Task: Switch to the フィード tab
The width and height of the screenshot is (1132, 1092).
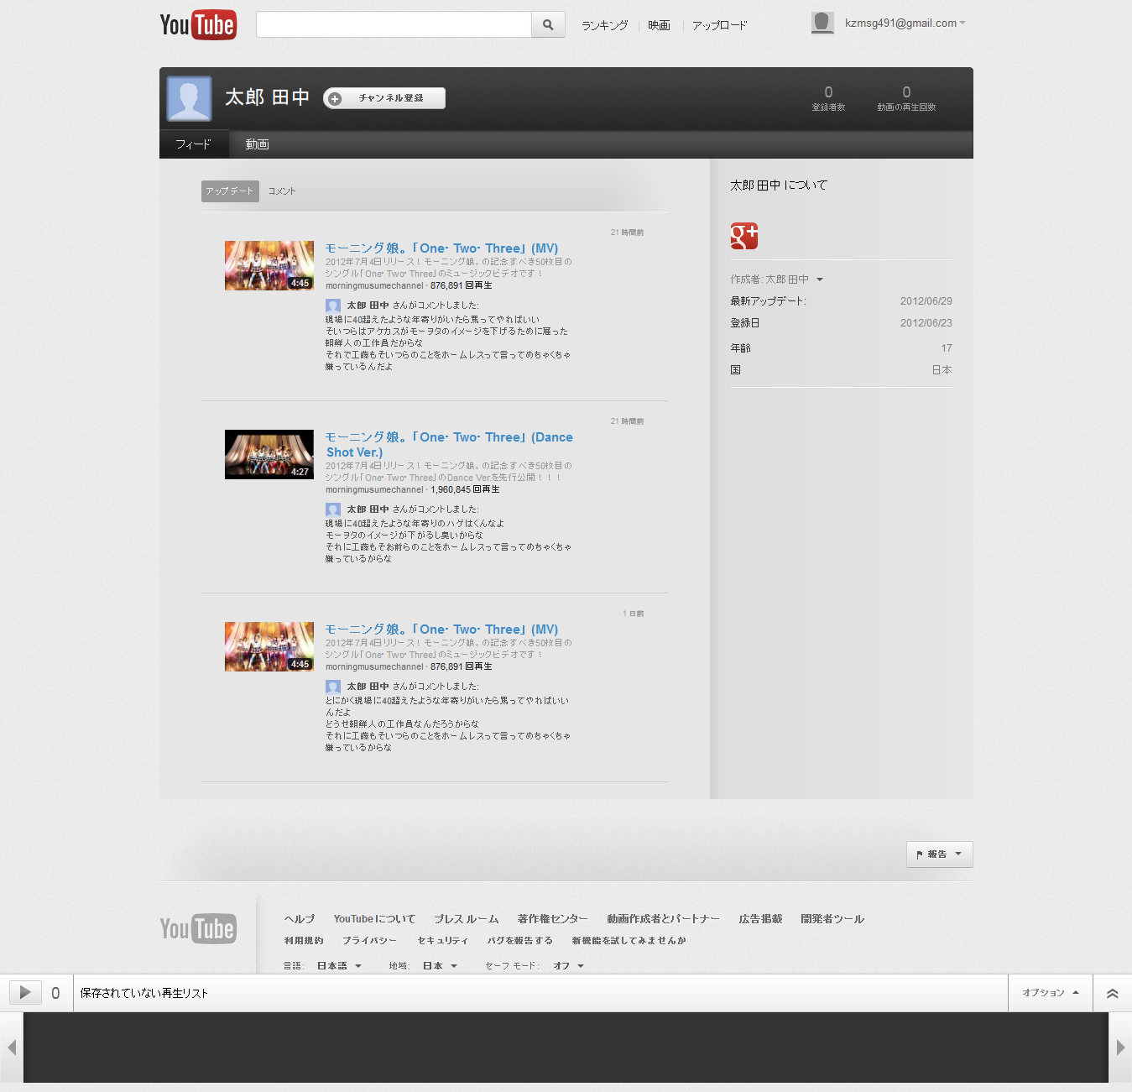Action: (193, 144)
